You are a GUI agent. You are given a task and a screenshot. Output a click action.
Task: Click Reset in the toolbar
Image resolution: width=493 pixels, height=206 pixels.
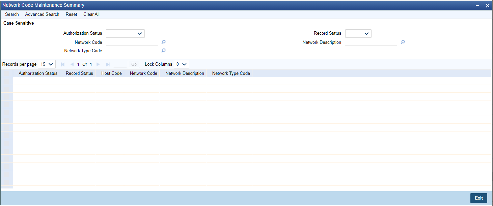tap(71, 14)
